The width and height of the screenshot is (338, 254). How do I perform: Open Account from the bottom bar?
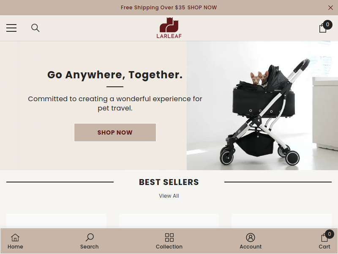tap(251, 241)
